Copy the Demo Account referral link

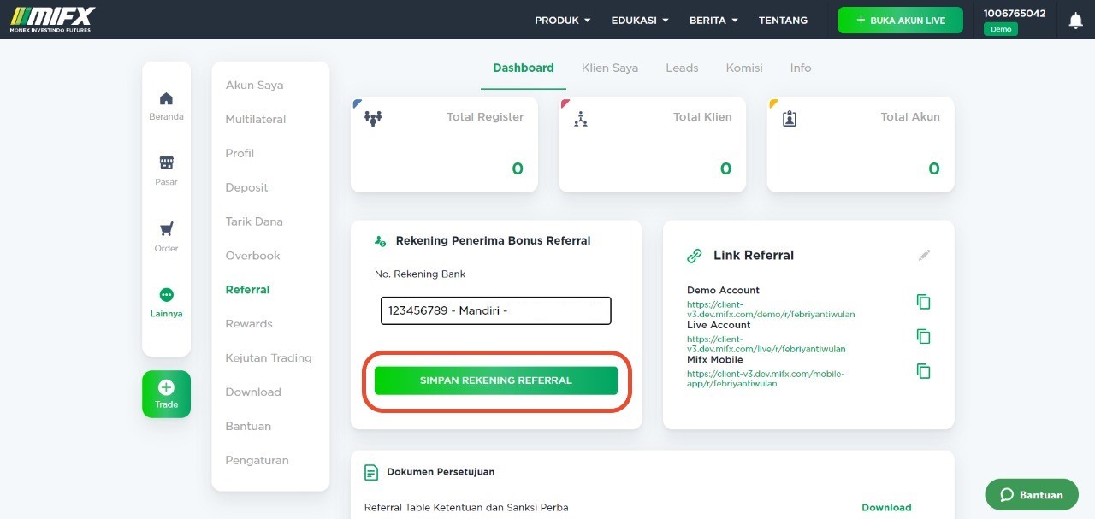(923, 302)
